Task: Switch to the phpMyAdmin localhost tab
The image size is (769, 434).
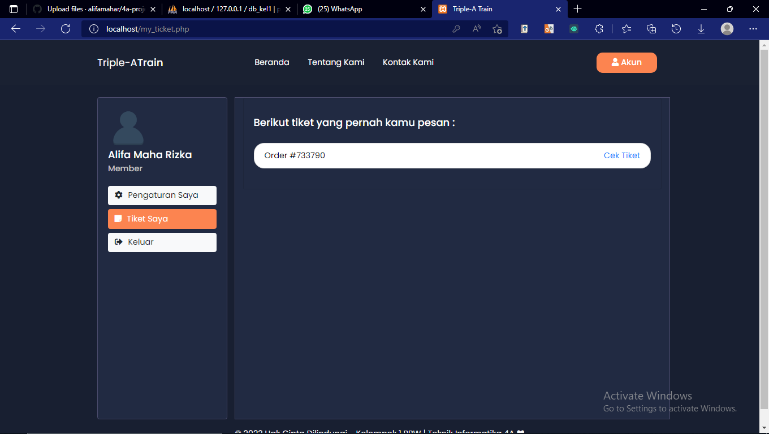Action: pos(226,9)
